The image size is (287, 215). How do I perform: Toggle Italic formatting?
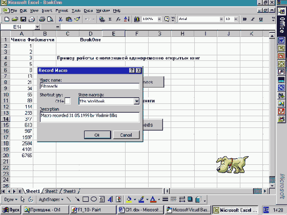pos(253,19)
